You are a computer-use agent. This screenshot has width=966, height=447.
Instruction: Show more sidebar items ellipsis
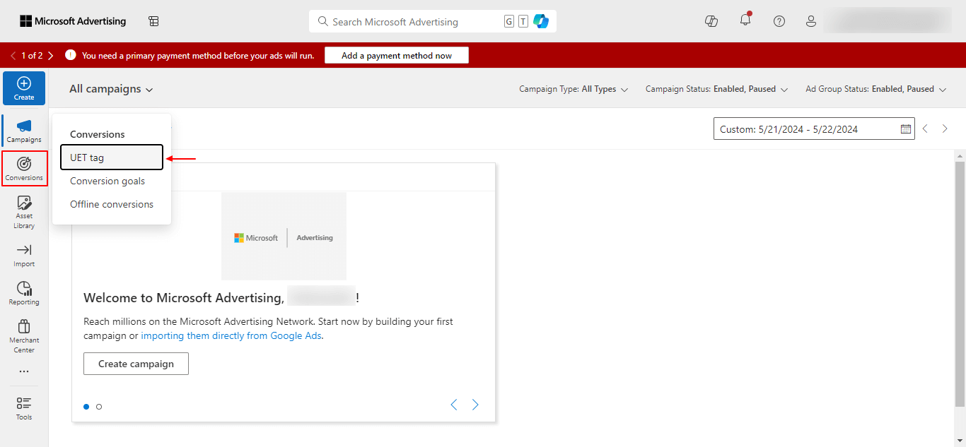pyautogui.click(x=24, y=371)
